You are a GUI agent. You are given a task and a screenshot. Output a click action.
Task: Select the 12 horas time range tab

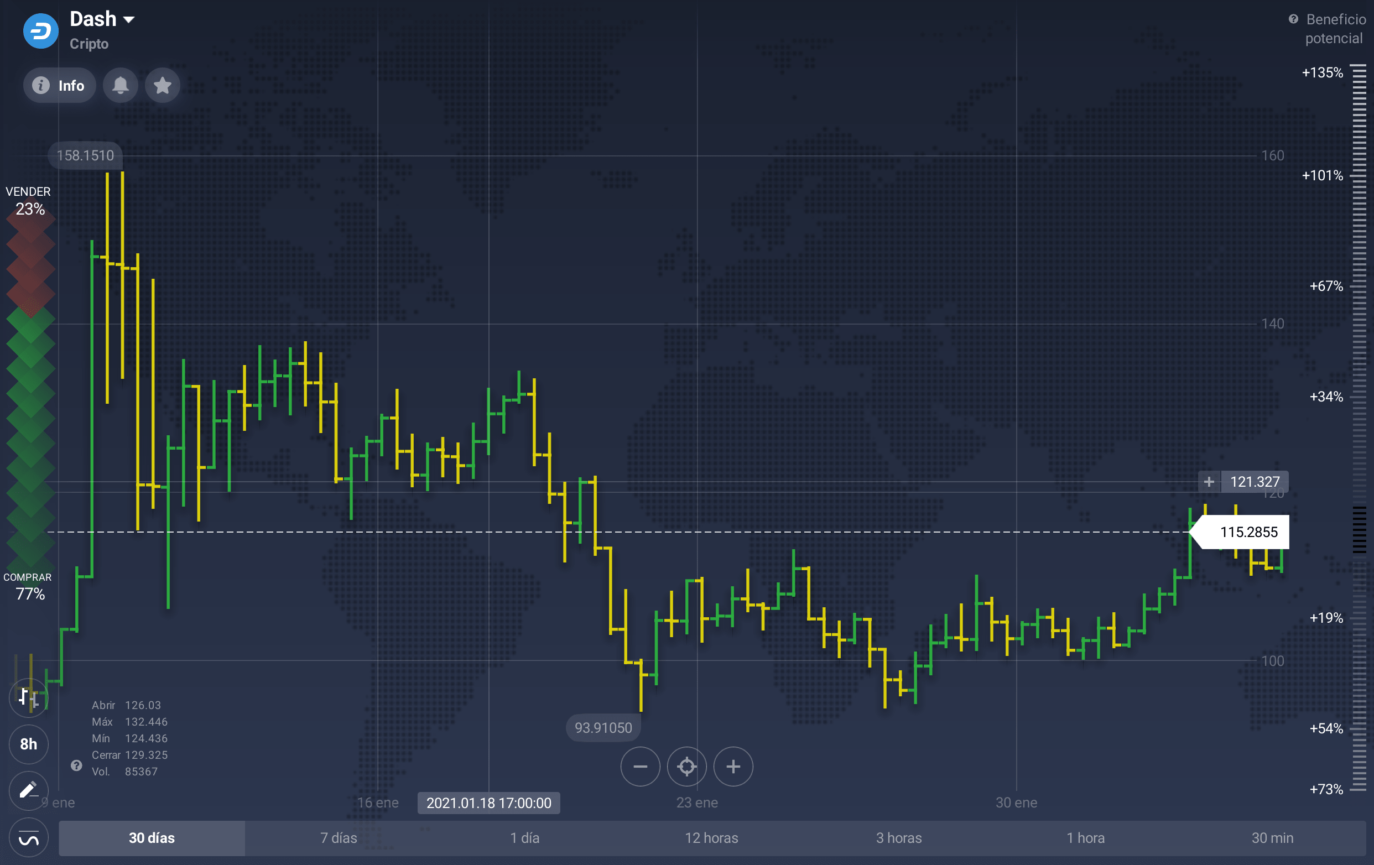(x=711, y=838)
